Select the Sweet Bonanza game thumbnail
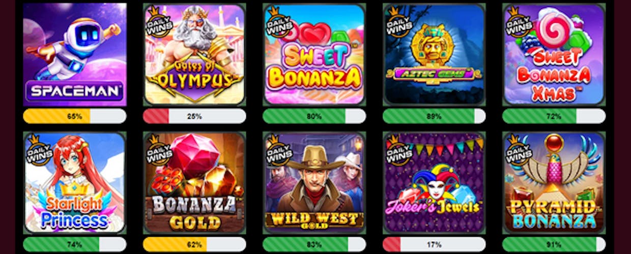Image resolution: width=631 pixels, height=254 pixels. (x=314, y=54)
